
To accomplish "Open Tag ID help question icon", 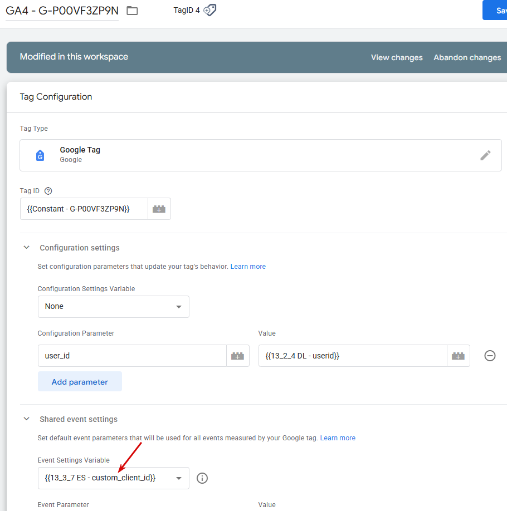I will coord(48,191).
